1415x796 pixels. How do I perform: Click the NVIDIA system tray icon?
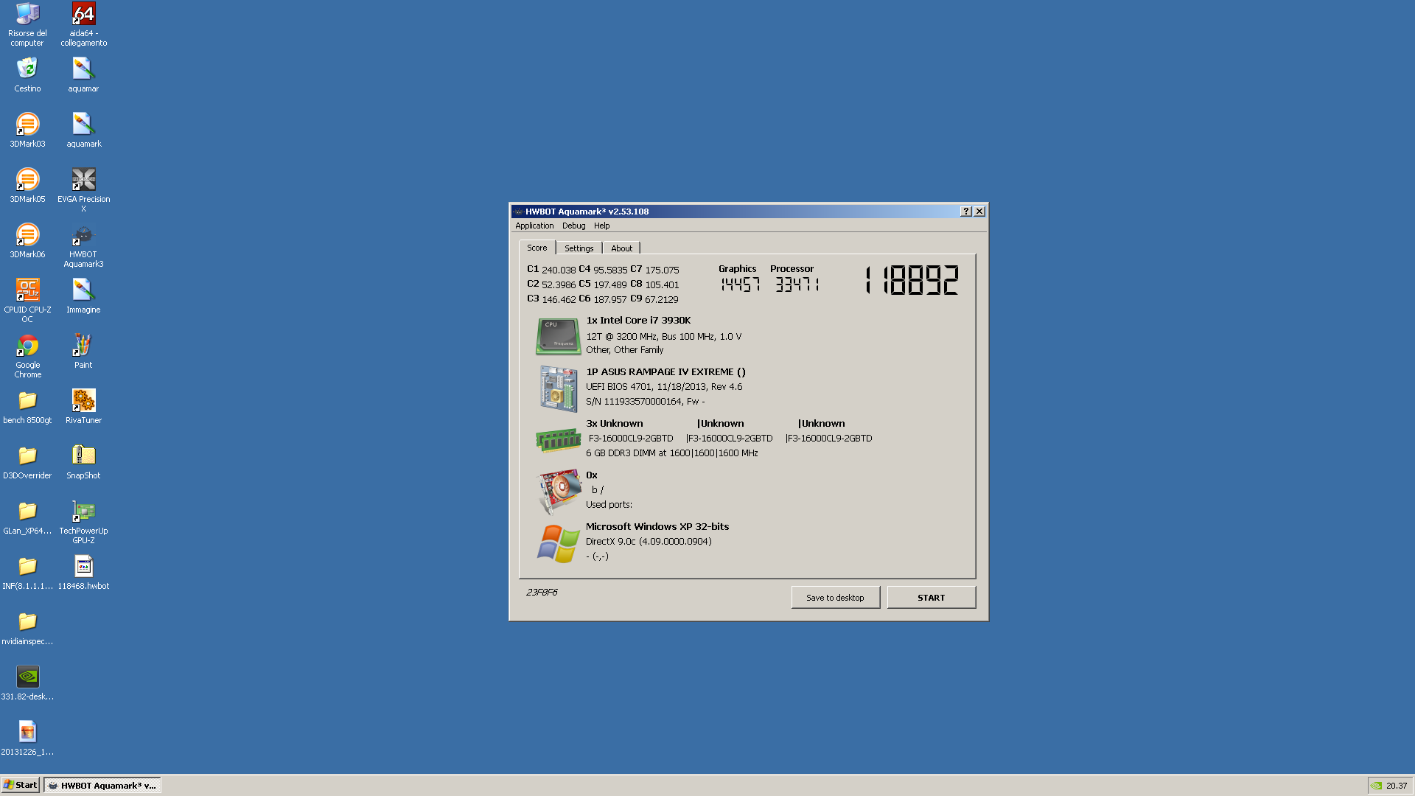pyautogui.click(x=1376, y=786)
